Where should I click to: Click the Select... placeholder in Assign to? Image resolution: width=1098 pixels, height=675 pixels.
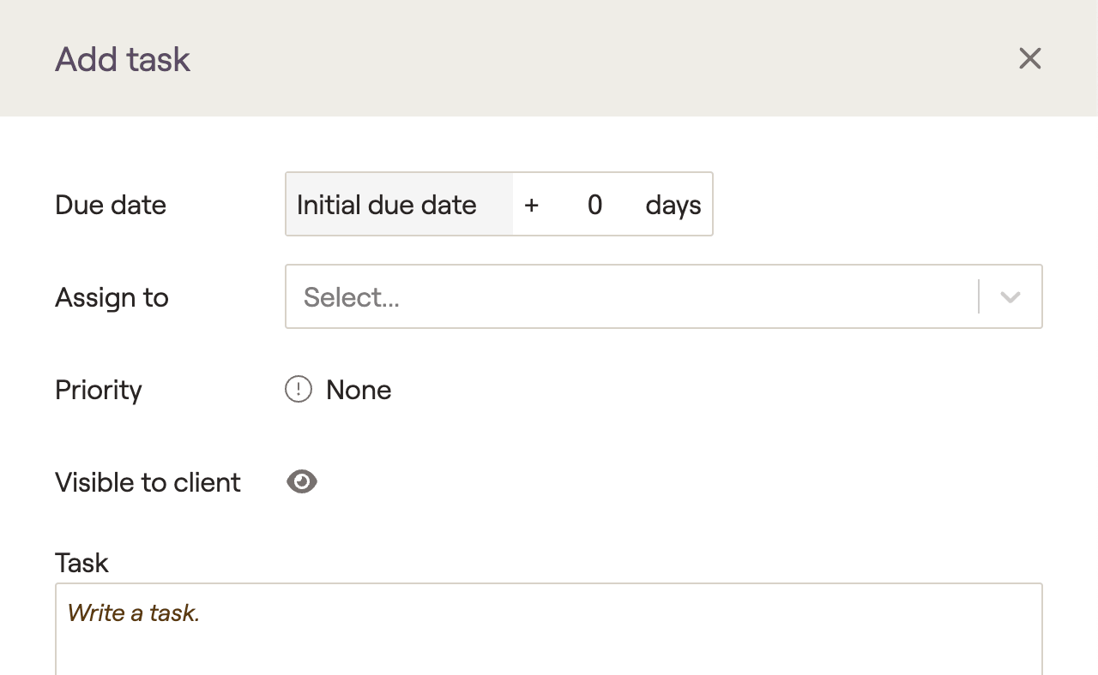[x=352, y=297]
